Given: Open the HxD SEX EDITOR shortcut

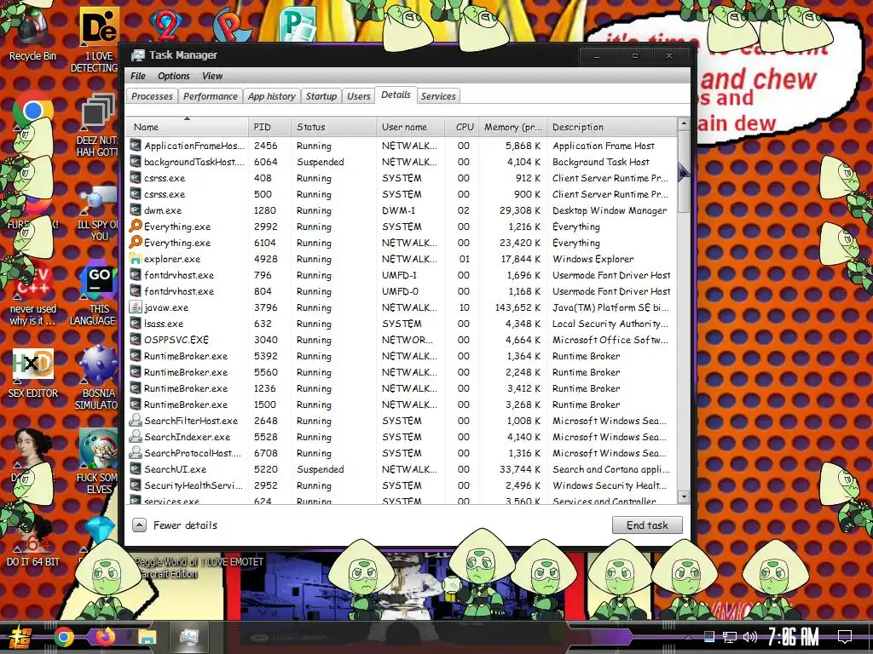Looking at the screenshot, I should (33, 373).
